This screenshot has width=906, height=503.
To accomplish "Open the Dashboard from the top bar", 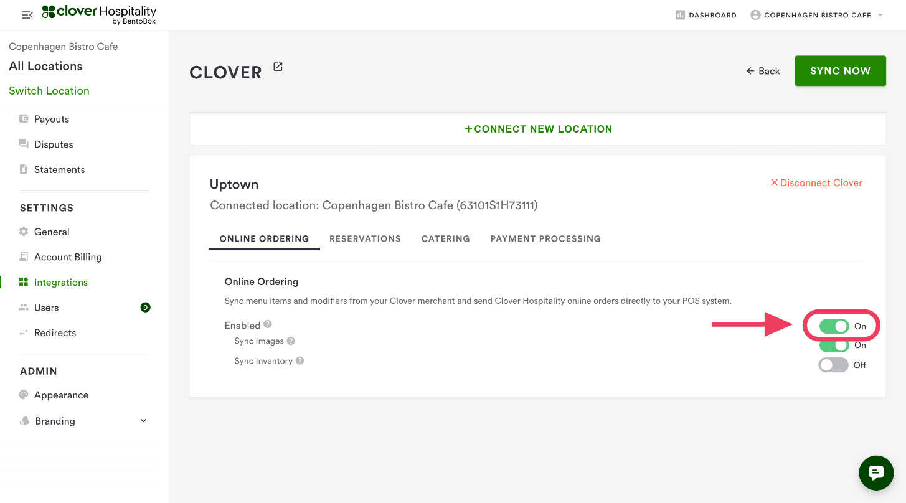I will [705, 15].
